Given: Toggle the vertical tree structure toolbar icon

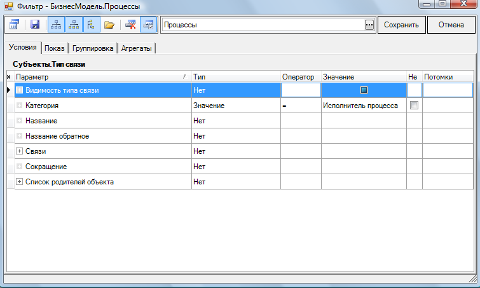Looking at the screenshot, I should [x=91, y=25].
